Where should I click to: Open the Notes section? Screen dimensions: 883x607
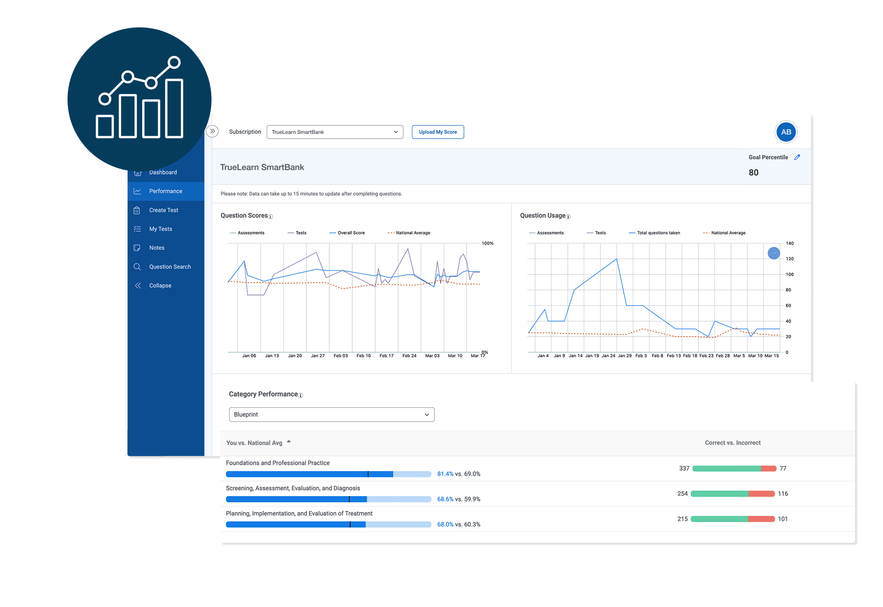[157, 248]
